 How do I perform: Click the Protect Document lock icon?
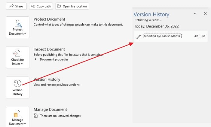17,23
